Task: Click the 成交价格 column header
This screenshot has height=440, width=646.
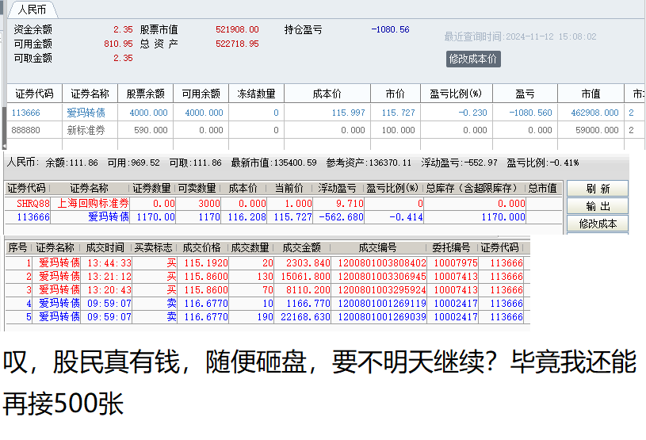Action: pos(202,247)
